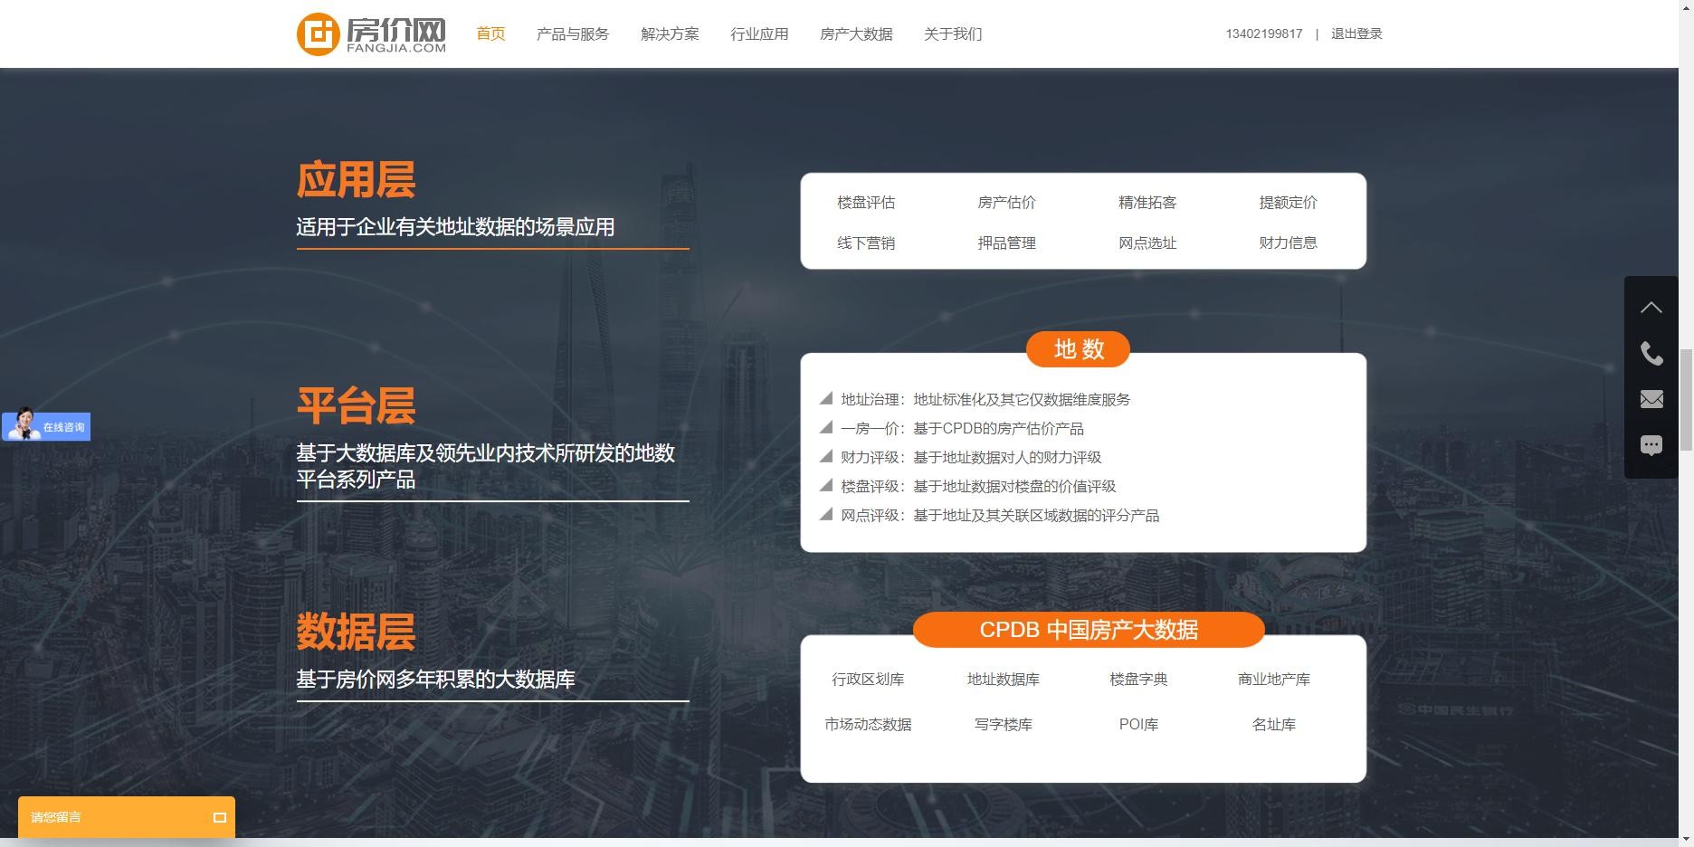1694x847 pixels.
Task: Click the email envelope icon in the sidebar
Action: [1651, 399]
